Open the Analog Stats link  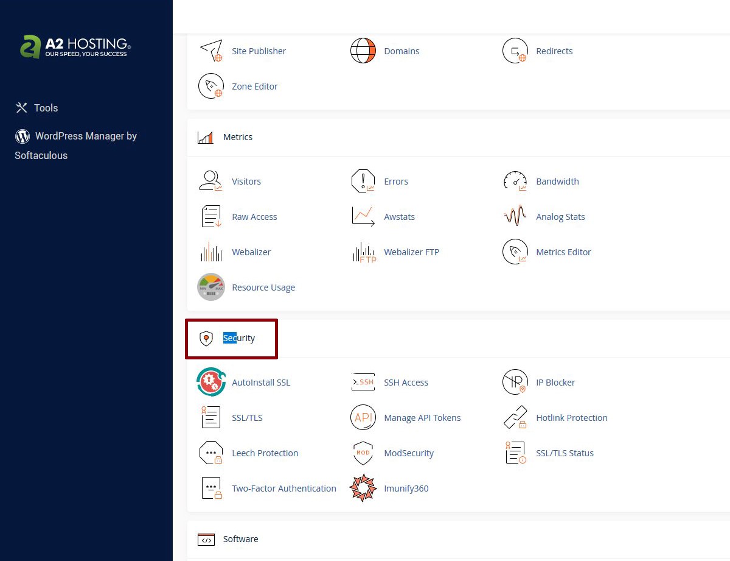click(561, 217)
